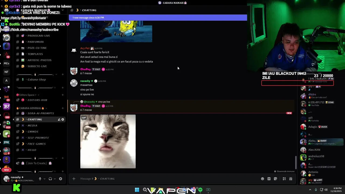Viewport: 345px width, 194px height.
Task: Open input device options arrow beside microphone
Action: pyautogui.click(x=44, y=179)
